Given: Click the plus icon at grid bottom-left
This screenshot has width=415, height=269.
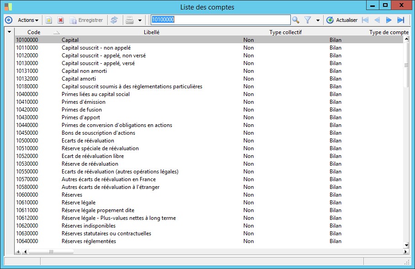Looking at the screenshot, I should (18, 252).
